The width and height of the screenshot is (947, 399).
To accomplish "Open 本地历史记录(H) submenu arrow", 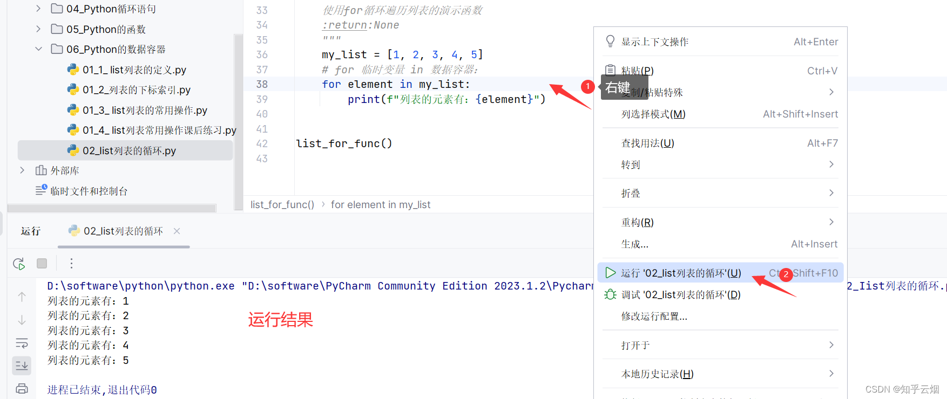I will pyautogui.click(x=831, y=374).
